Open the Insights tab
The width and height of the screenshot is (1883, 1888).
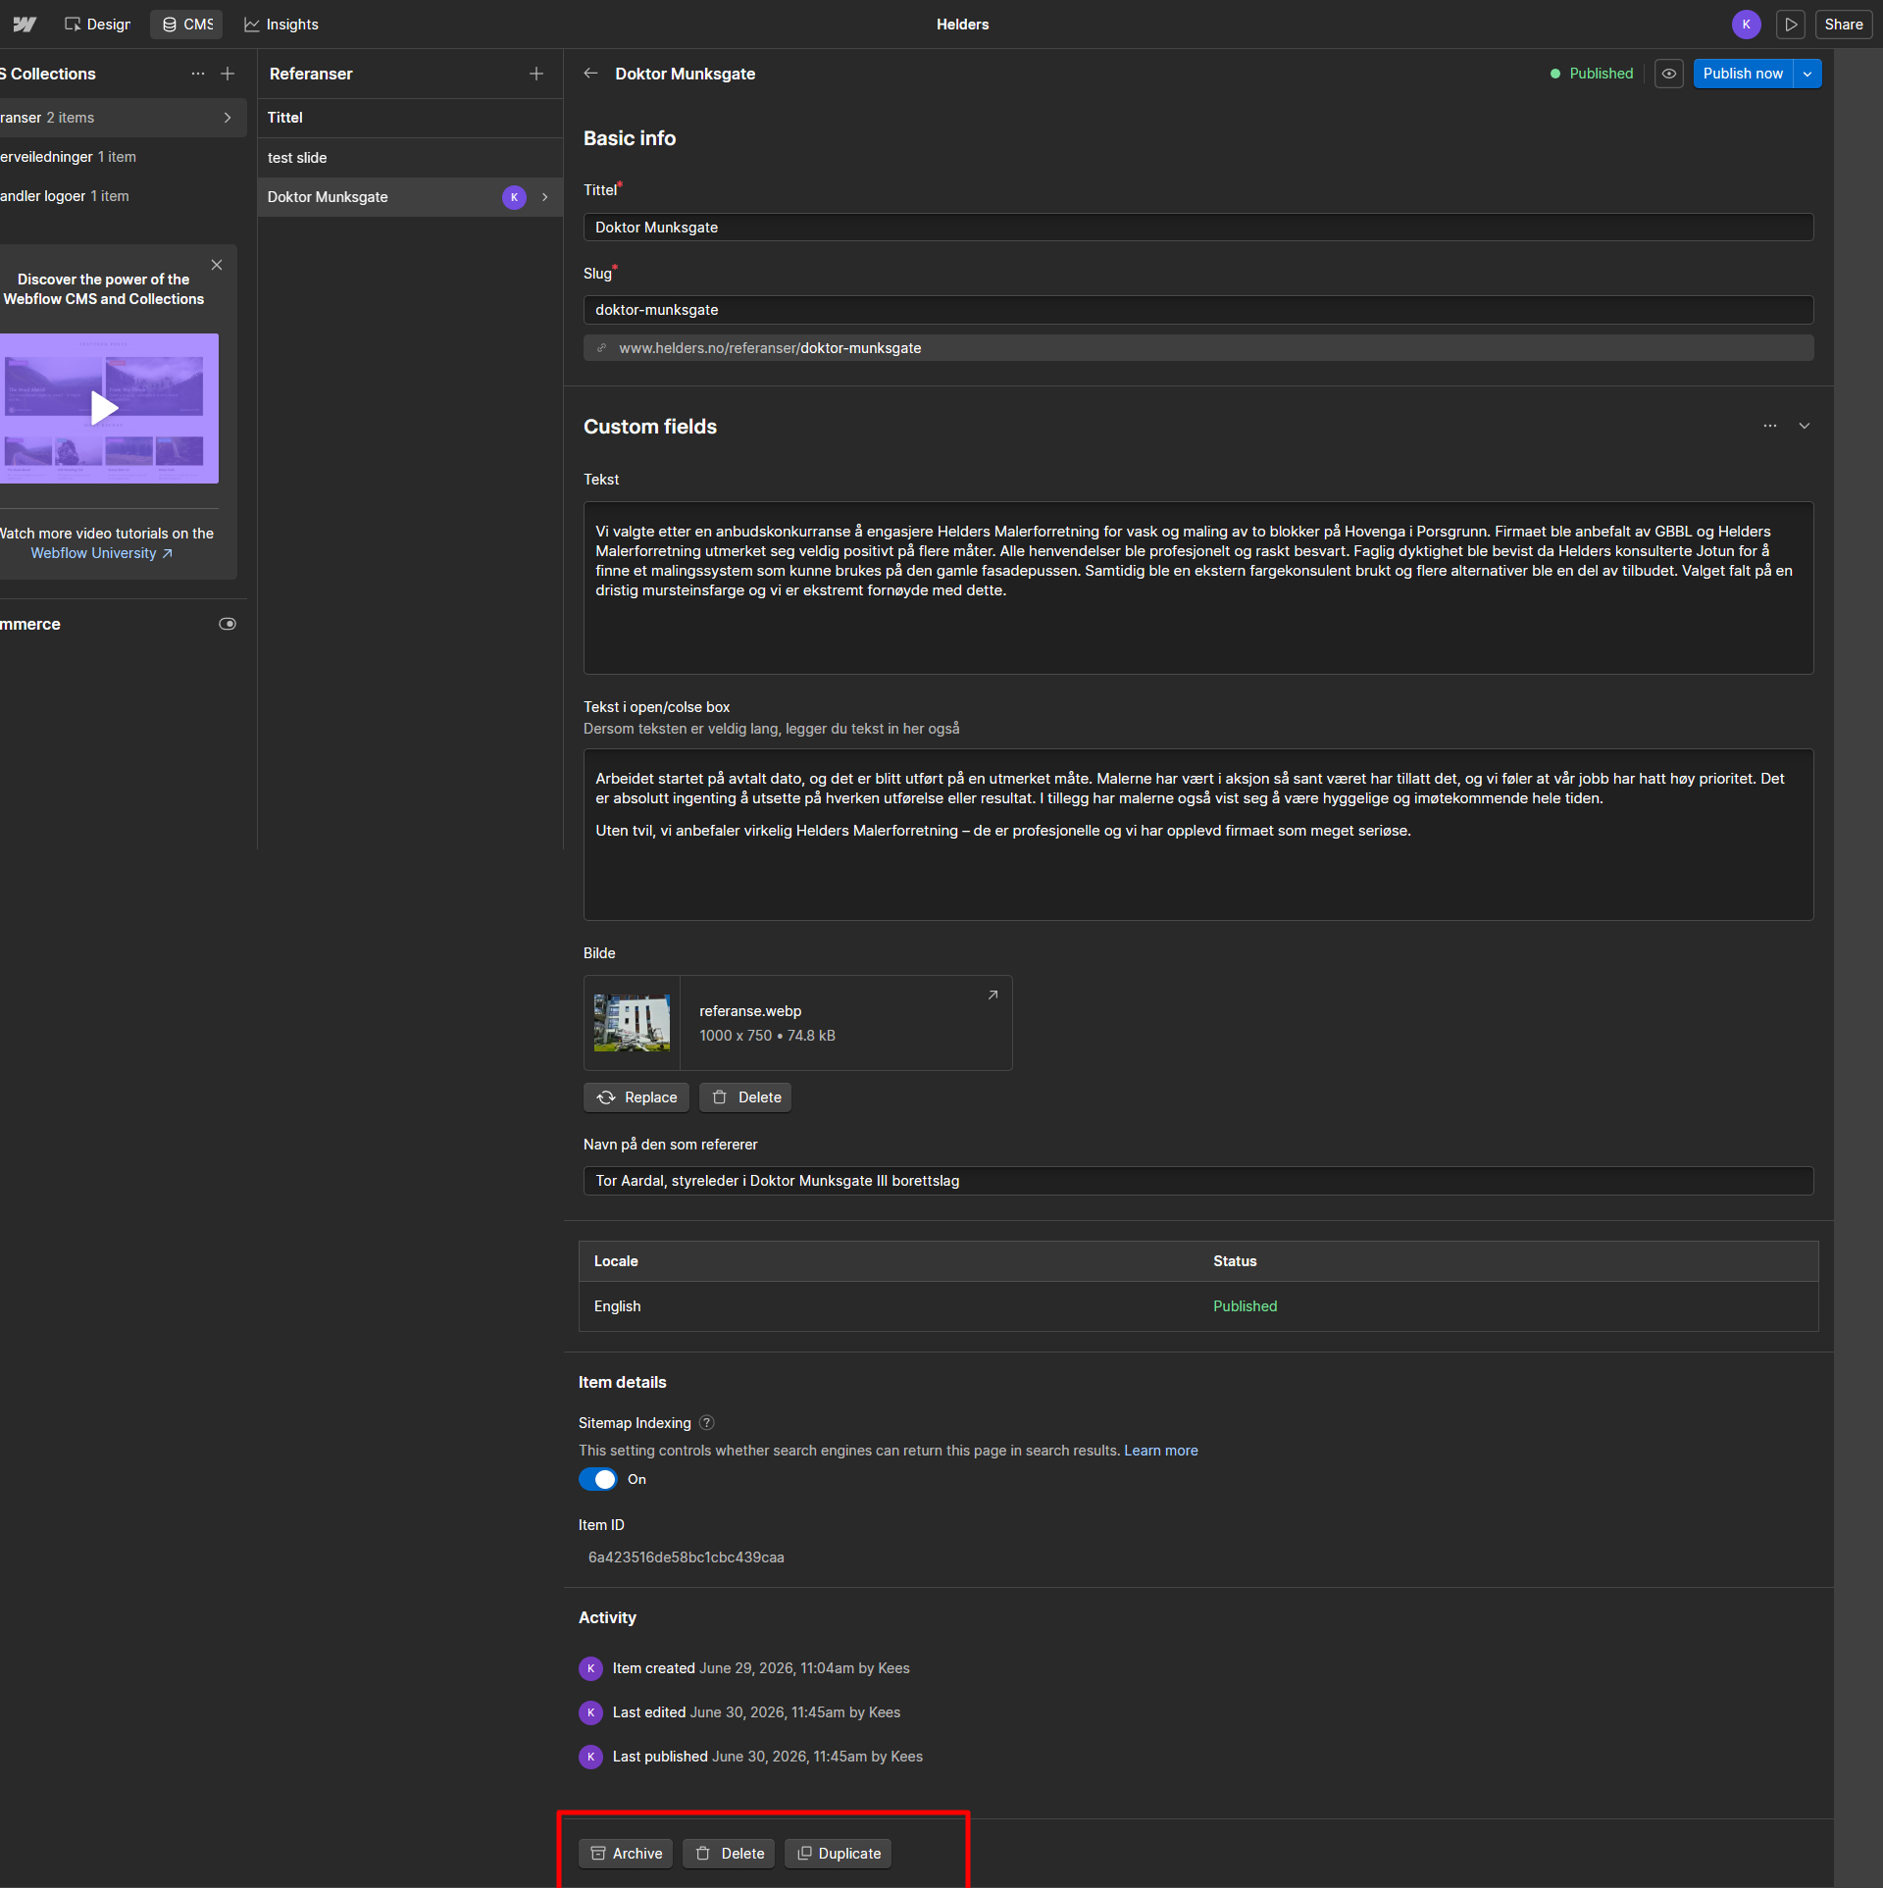pyautogui.click(x=281, y=25)
